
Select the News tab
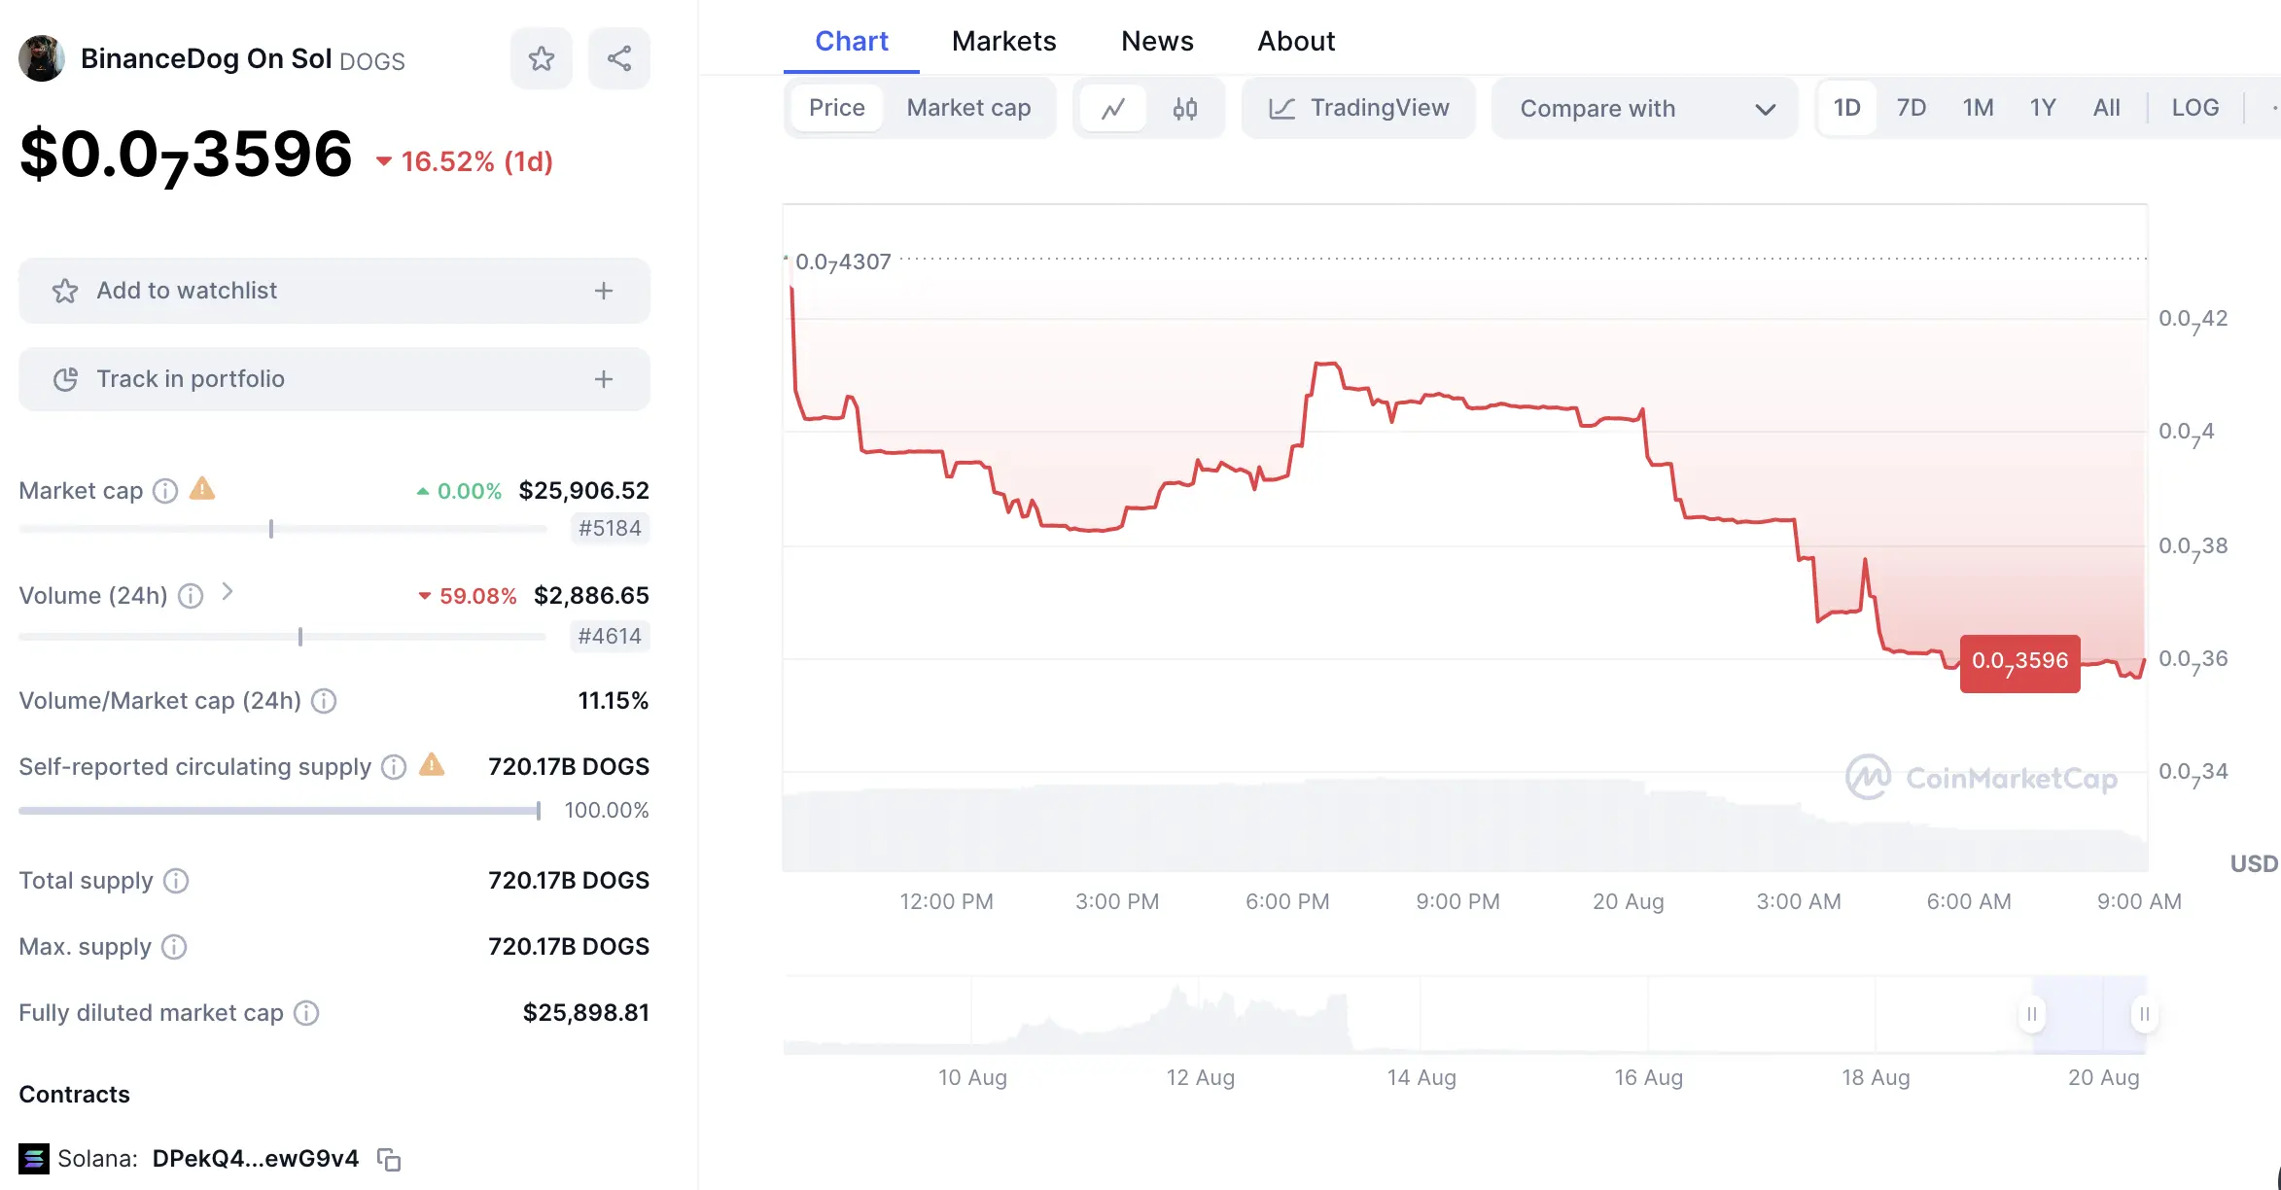(1156, 41)
